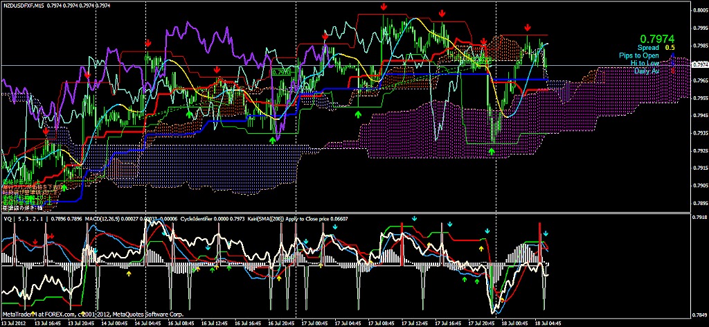Click the current price tag on price axis
This screenshot has width=709, height=327.
tap(699, 65)
